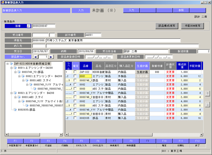The height and width of the screenshot is (155, 212).
Task: Check 確定 box for the level-4 0002 row
Action: 75,84
